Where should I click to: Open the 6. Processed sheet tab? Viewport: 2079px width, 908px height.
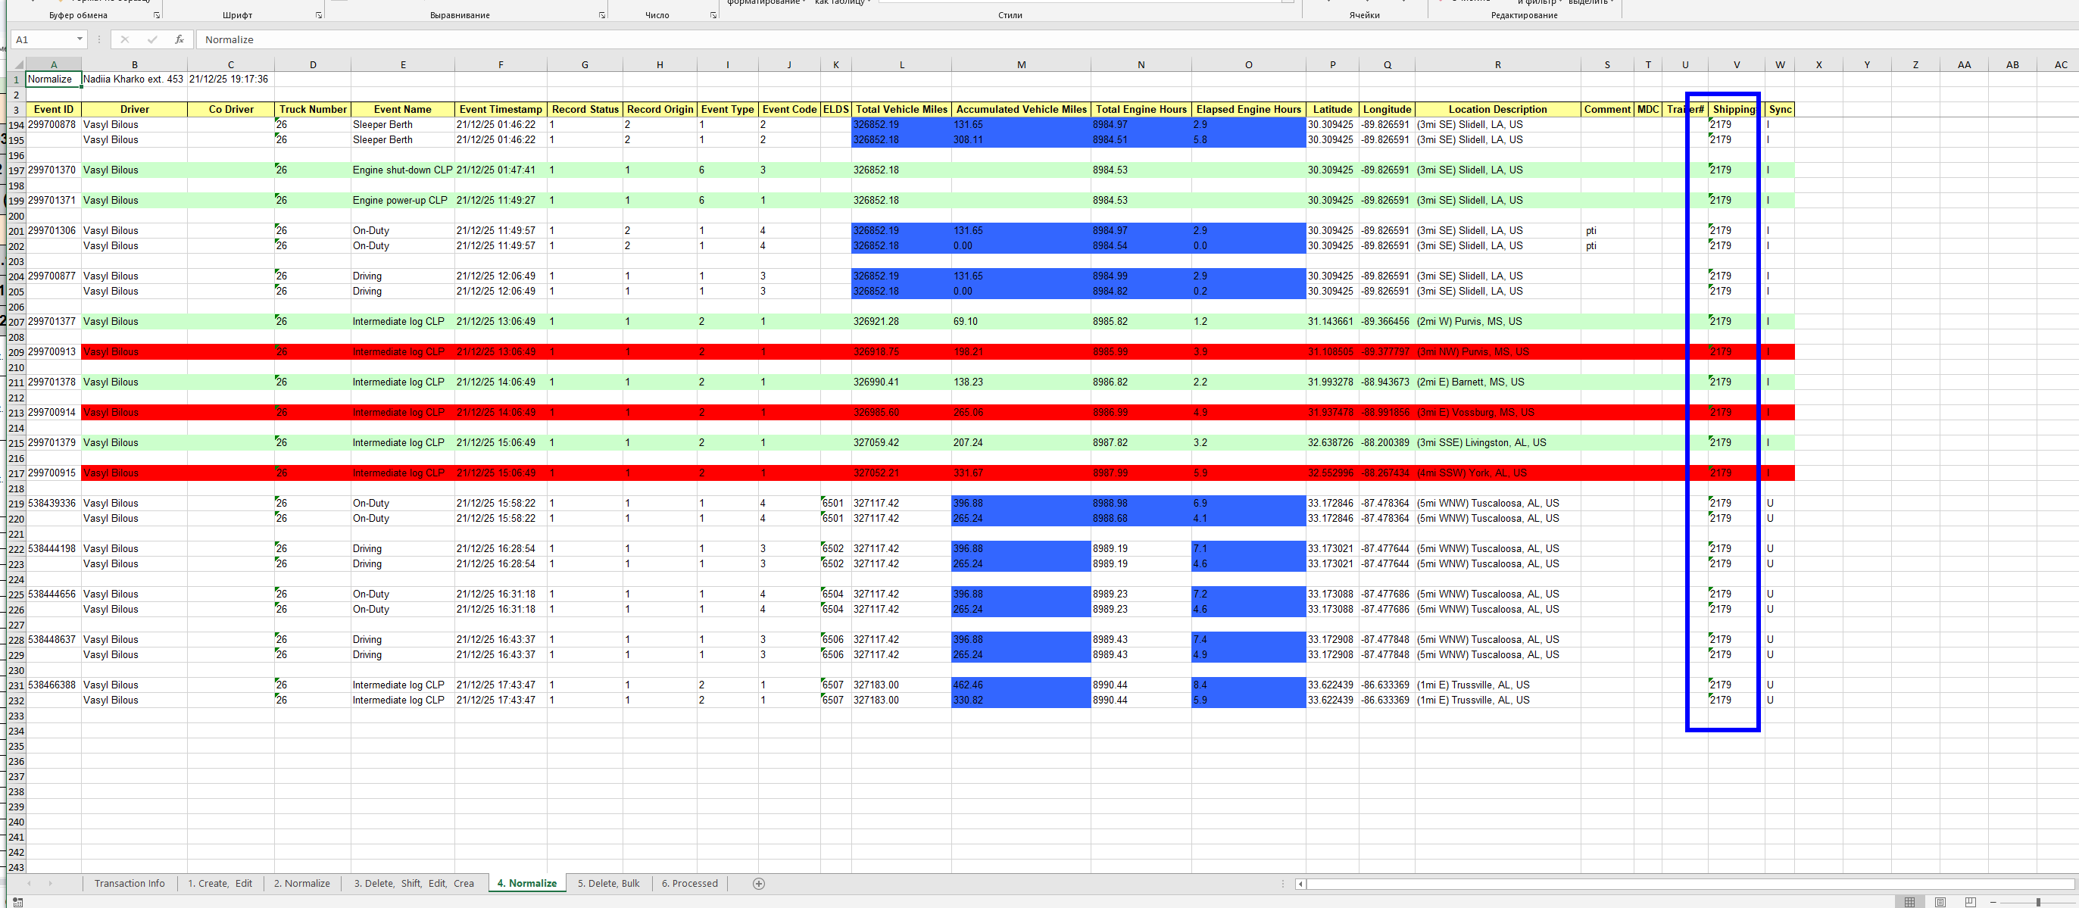(x=689, y=884)
